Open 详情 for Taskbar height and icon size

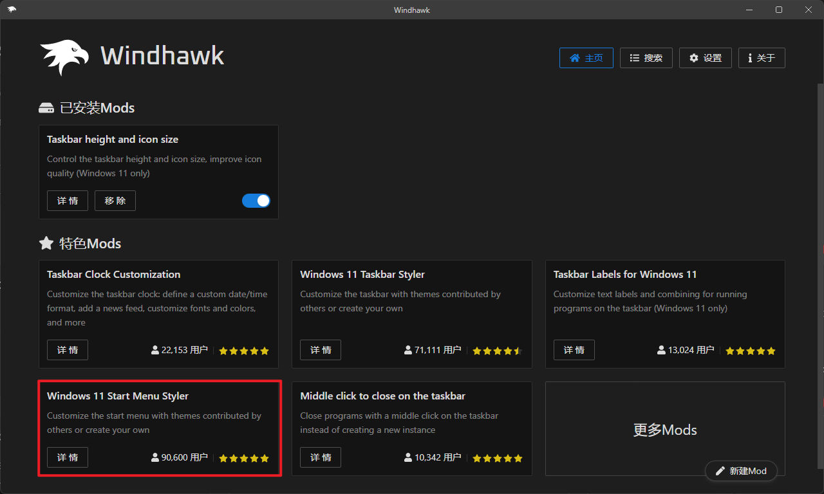(68, 201)
